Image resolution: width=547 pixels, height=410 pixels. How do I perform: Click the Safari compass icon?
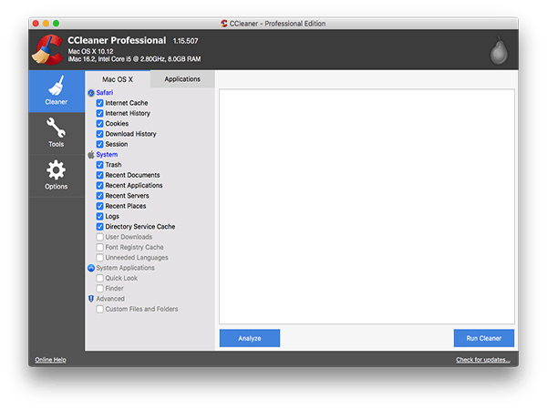click(x=91, y=93)
